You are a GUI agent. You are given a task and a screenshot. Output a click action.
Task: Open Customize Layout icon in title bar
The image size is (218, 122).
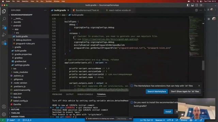pos(201,5)
